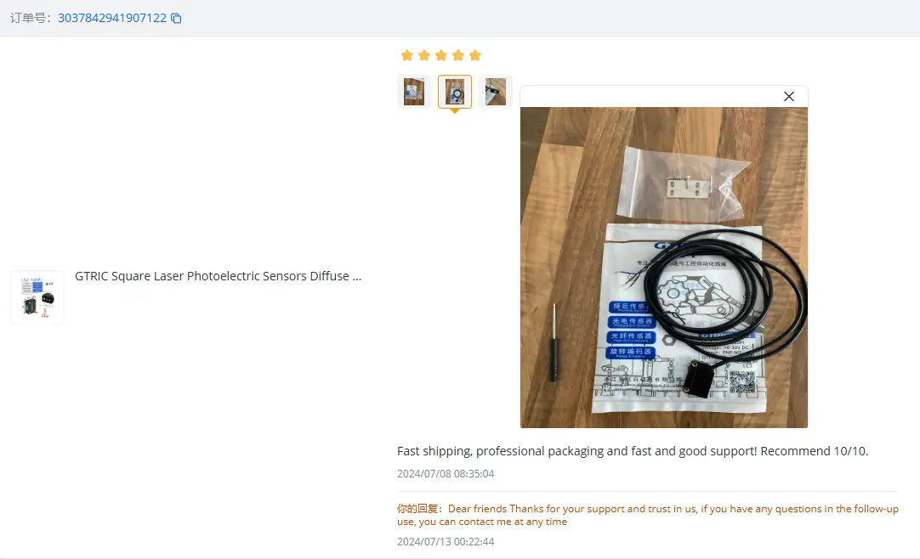Image resolution: width=920 pixels, height=559 pixels.
Task: Click the fourth rating star
Action: pyautogui.click(x=457, y=56)
